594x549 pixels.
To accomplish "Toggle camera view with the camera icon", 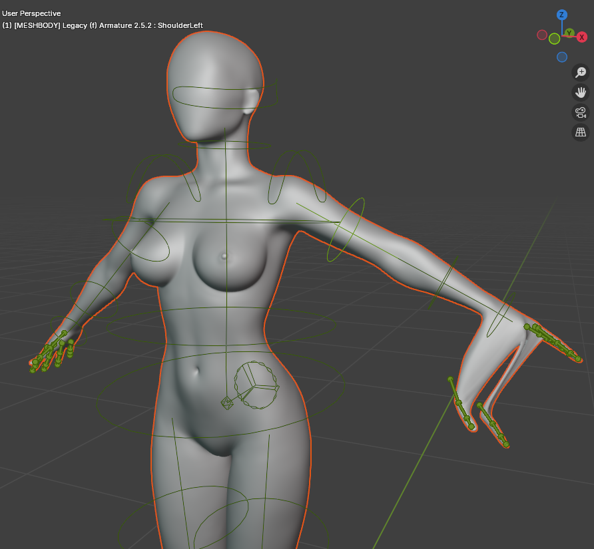I will click(581, 112).
